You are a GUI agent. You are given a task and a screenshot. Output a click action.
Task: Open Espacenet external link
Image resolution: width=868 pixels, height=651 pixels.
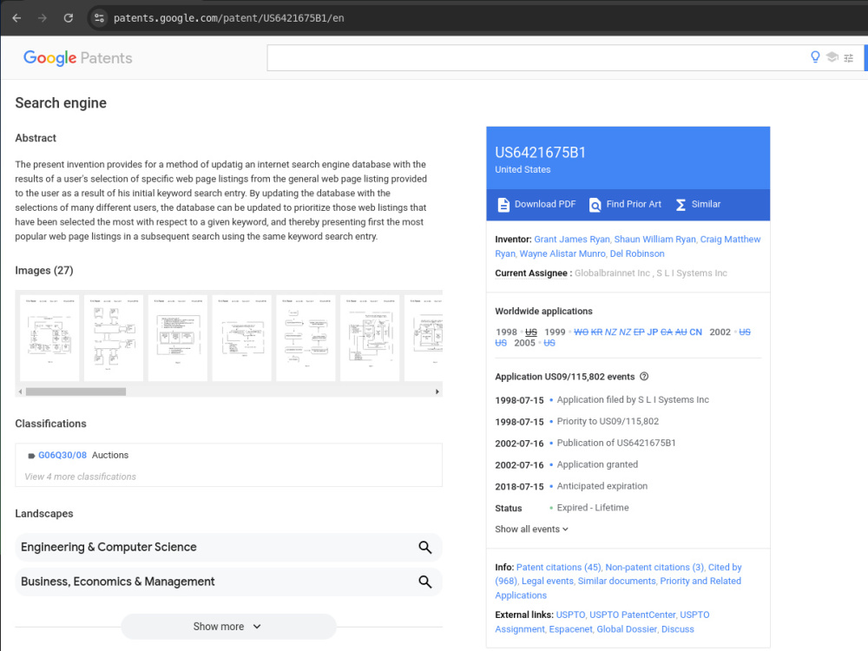(570, 629)
